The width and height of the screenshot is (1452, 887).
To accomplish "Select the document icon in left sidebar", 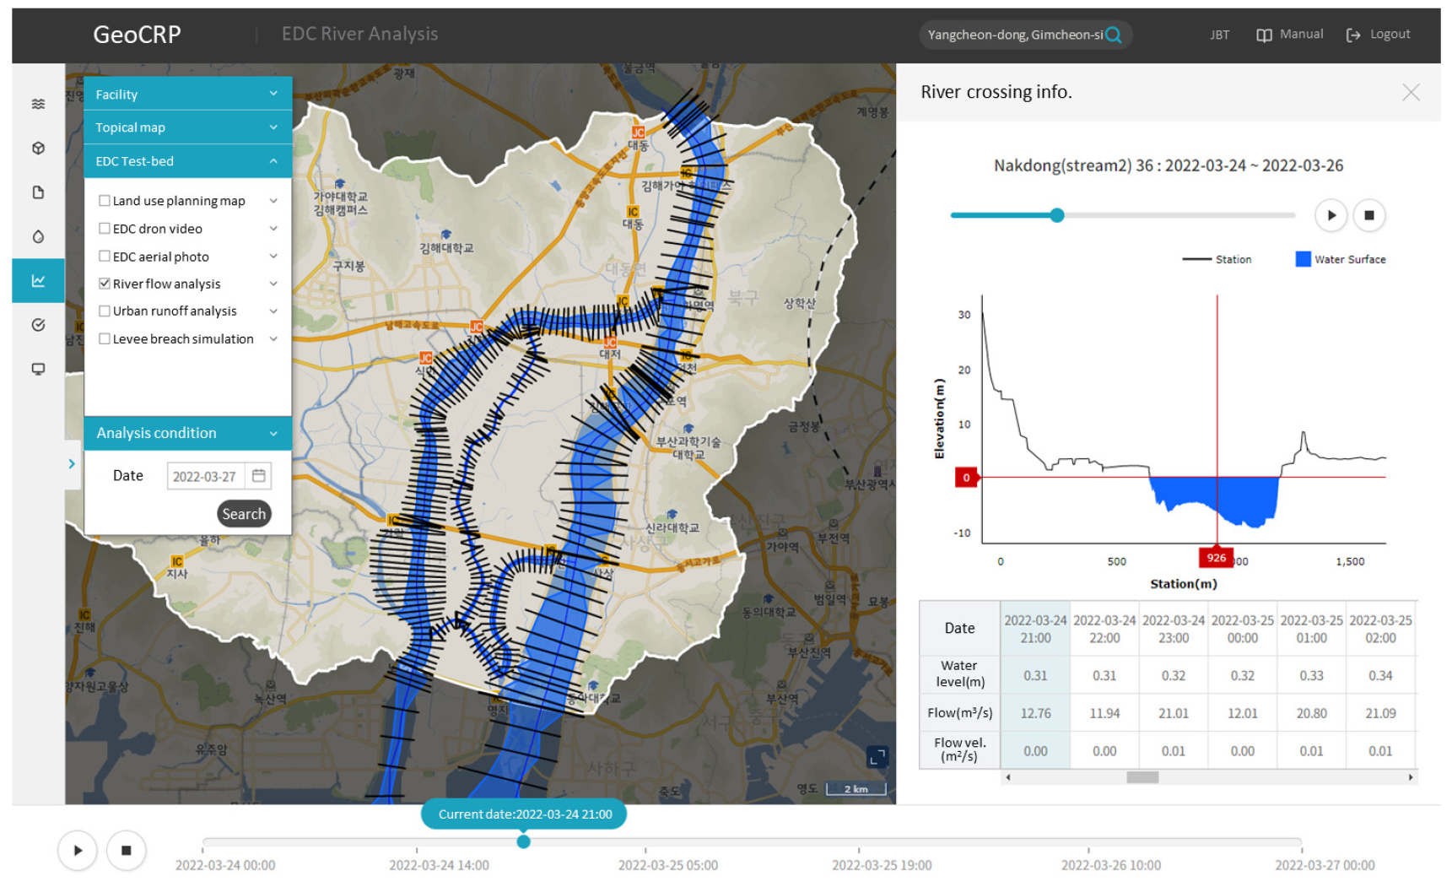I will [38, 192].
